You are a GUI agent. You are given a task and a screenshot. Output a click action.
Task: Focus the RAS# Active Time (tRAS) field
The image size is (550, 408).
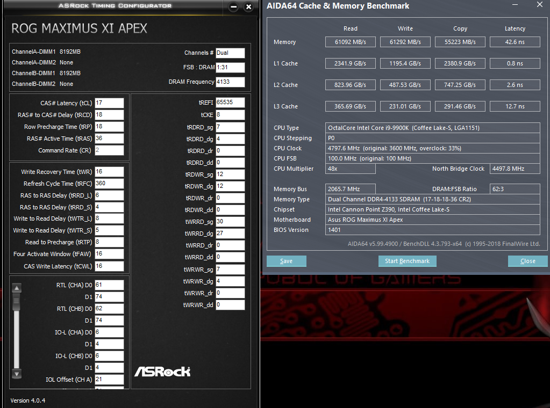(109, 139)
